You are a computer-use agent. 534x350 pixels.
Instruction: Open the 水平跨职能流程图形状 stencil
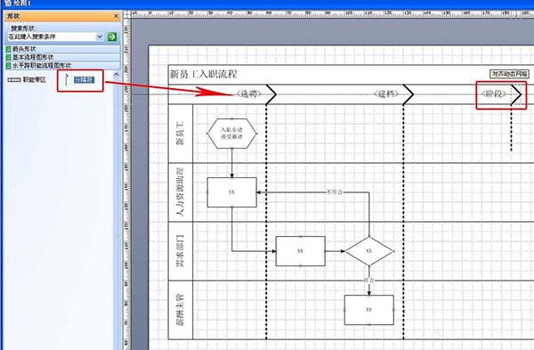click(62, 65)
